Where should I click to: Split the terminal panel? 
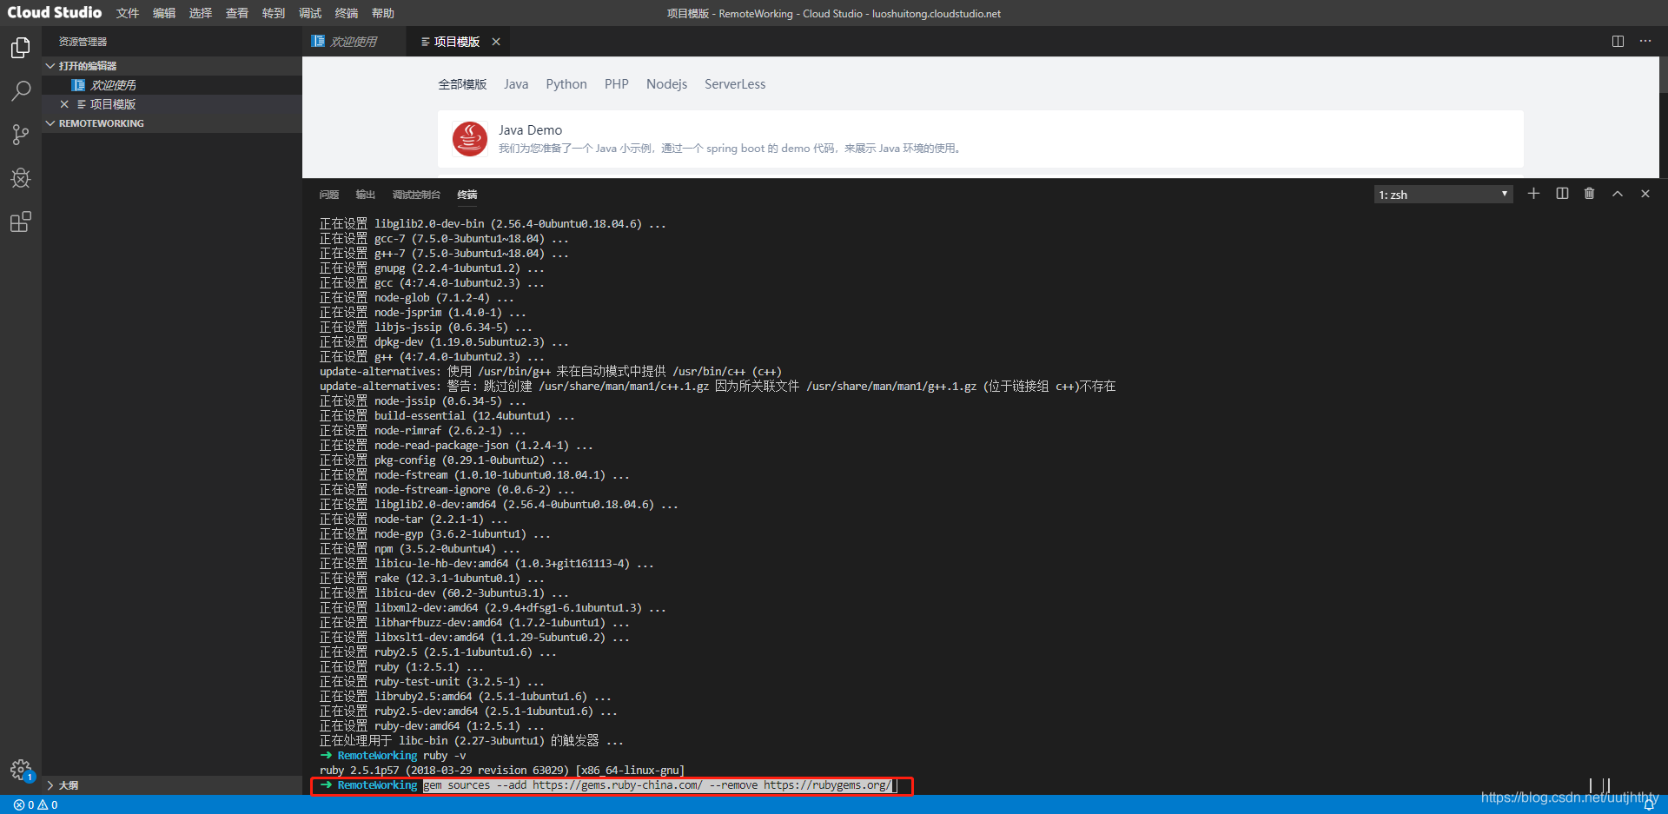1562,194
